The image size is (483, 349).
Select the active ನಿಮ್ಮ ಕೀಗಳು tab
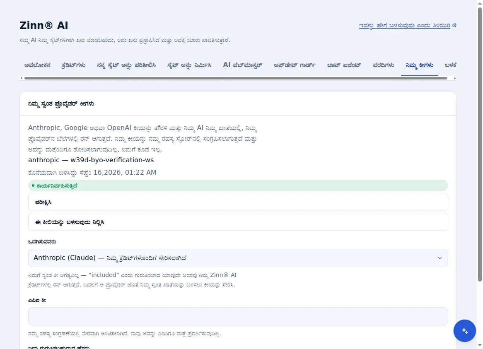(x=420, y=65)
